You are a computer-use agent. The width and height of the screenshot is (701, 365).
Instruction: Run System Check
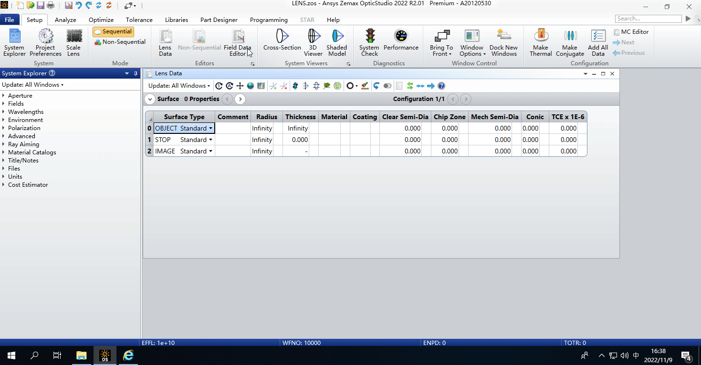[x=369, y=42]
